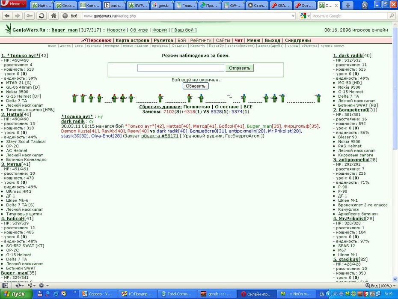Screen dimensions: 398x299
Task: Open player '2. Hattab' link
Action: (12, 114)
